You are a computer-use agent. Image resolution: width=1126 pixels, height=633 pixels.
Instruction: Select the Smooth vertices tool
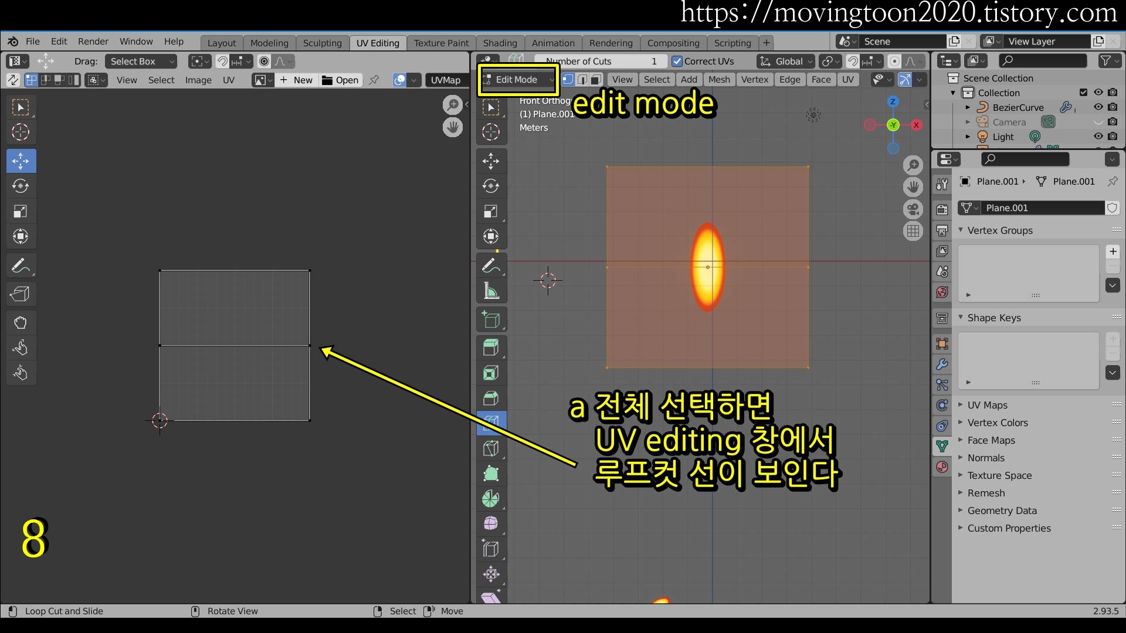[x=491, y=523]
